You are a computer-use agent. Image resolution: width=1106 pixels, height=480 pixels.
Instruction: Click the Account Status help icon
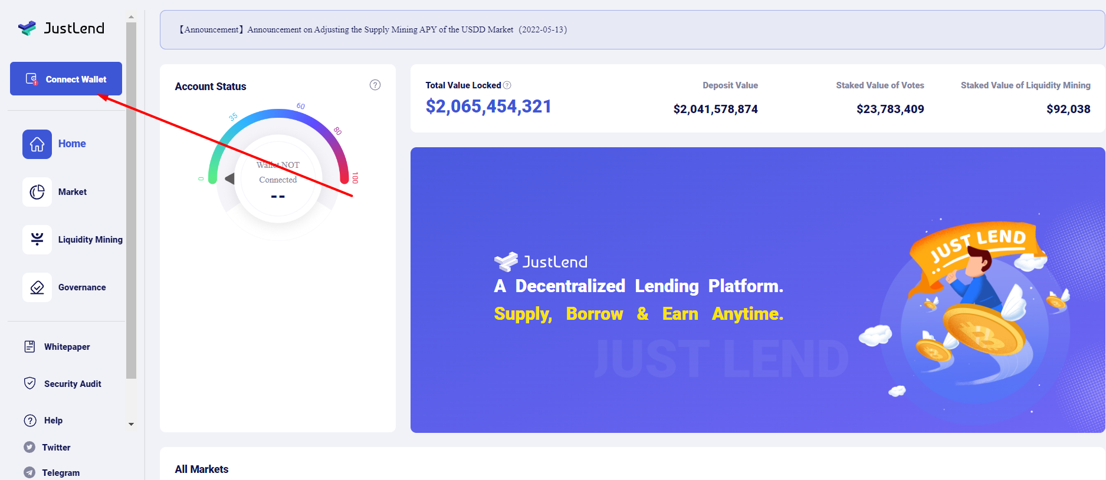click(375, 85)
